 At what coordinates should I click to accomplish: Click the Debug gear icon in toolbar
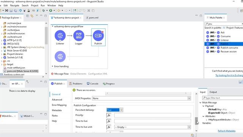[44, 11]
